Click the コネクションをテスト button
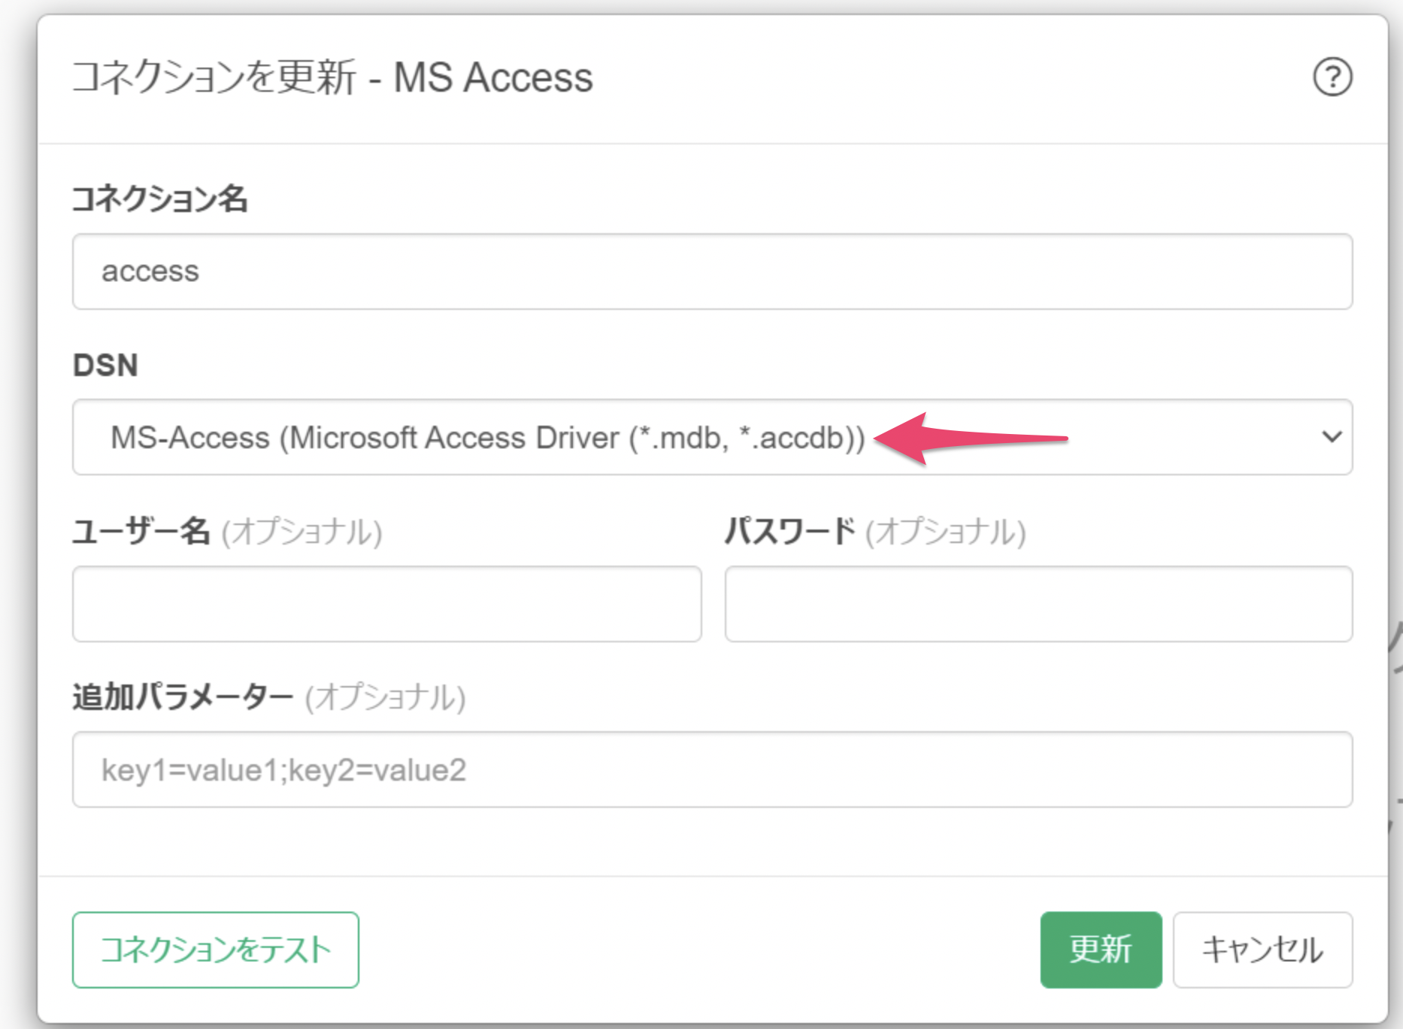This screenshot has width=1403, height=1029. [216, 949]
